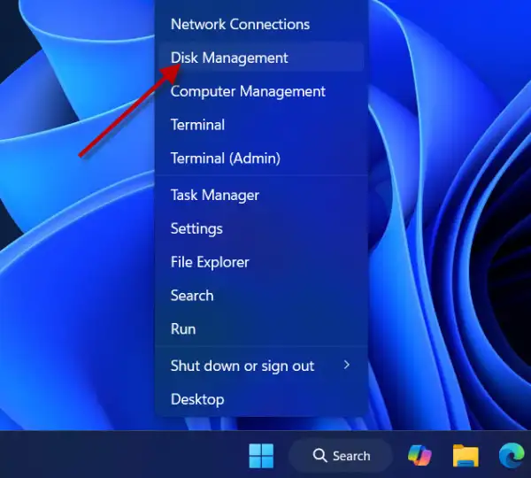Open Settings from the menu
Image resolution: width=531 pixels, height=478 pixels.
coord(261,228)
